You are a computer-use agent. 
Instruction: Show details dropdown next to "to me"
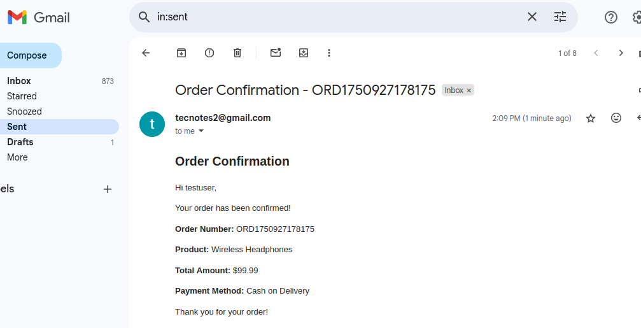tap(201, 131)
